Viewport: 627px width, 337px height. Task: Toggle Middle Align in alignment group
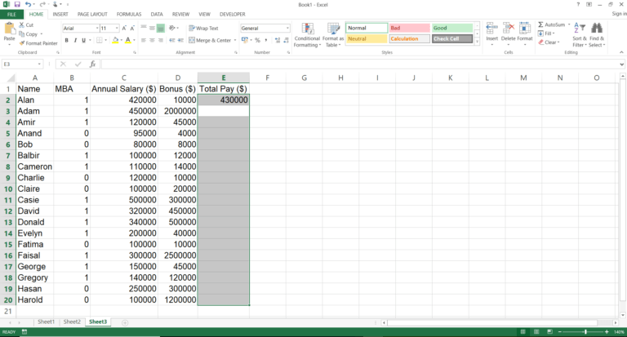pyautogui.click(x=152, y=29)
